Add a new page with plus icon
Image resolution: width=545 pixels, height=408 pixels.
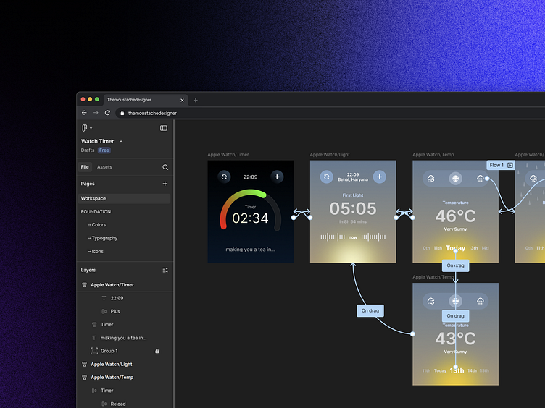point(165,184)
